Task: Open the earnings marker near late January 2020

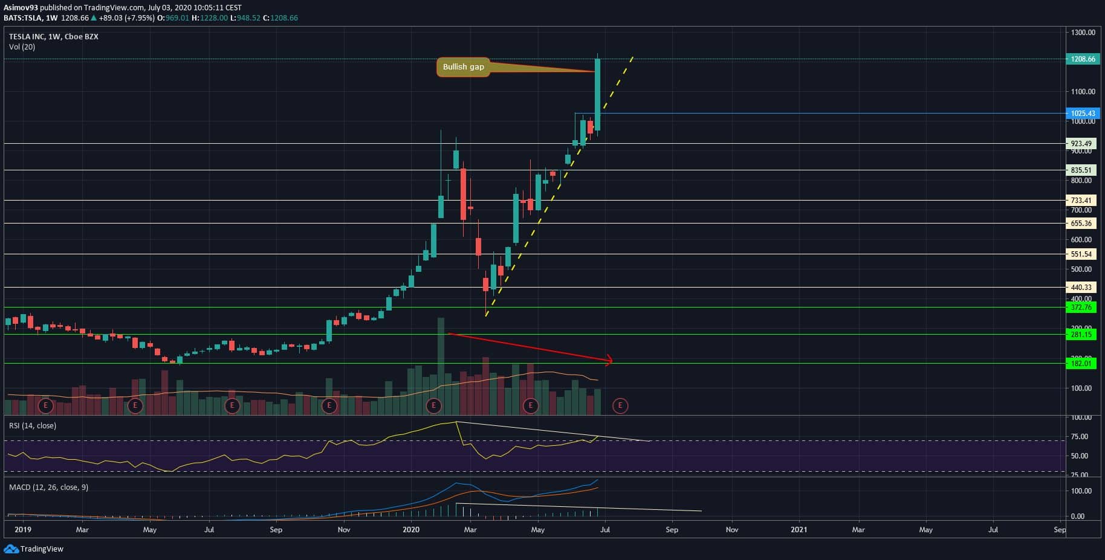Action: pos(433,405)
